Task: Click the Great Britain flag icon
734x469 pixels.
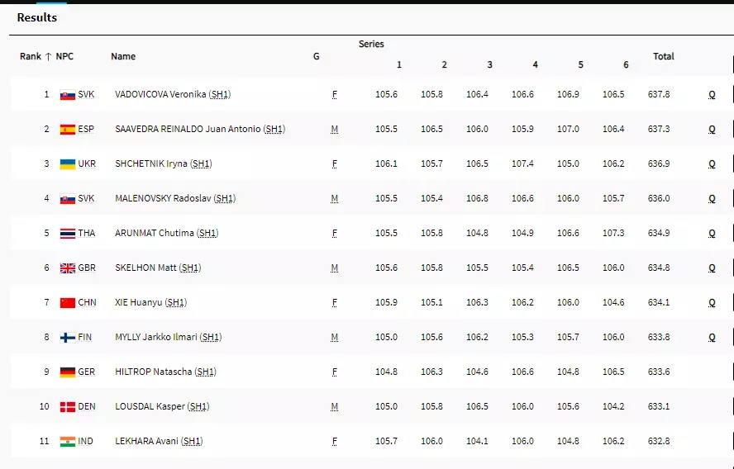Action: (67, 268)
